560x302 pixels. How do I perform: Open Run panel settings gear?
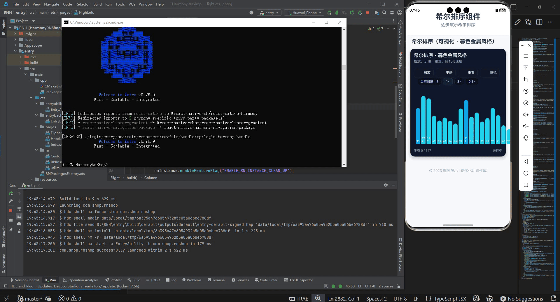click(386, 185)
